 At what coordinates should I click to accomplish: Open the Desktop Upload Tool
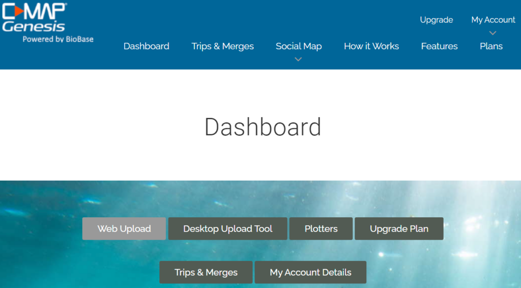[227, 228]
